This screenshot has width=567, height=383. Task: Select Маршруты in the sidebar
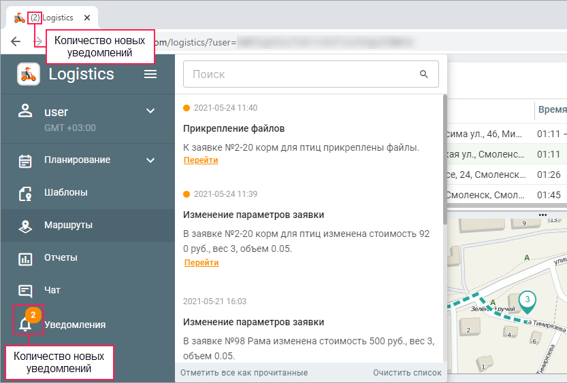coord(68,225)
